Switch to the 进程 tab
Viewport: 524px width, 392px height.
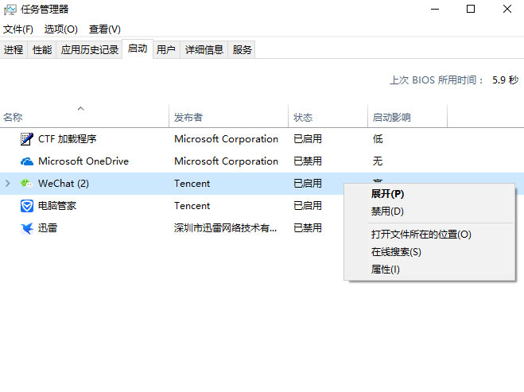click(x=14, y=50)
